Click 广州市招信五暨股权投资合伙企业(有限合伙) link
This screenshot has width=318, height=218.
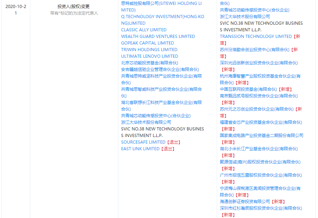[x=261, y=175]
